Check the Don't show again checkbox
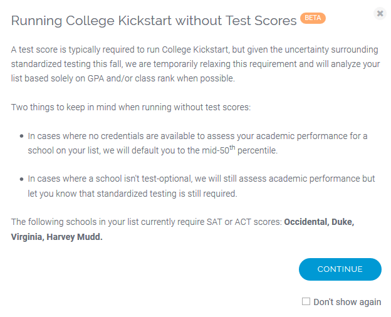This screenshot has height=317, width=391. click(306, 301)
